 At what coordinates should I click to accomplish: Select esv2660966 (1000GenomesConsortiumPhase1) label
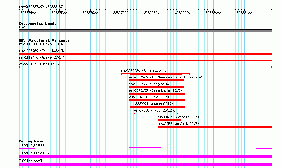pos(167,77)
